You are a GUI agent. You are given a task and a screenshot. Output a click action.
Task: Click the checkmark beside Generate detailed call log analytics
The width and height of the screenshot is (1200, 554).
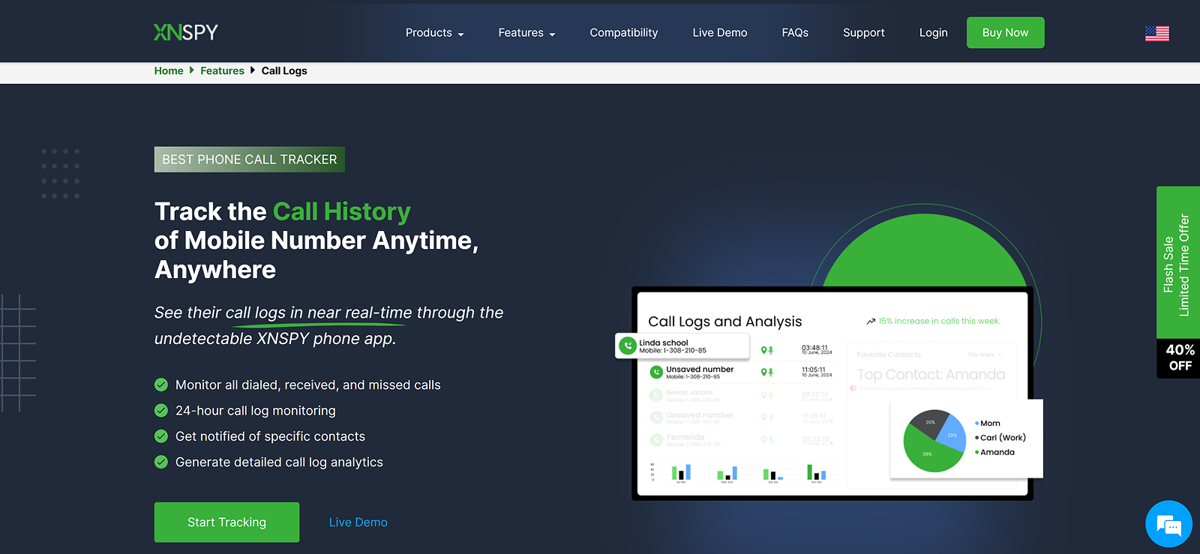coord(161,462)
